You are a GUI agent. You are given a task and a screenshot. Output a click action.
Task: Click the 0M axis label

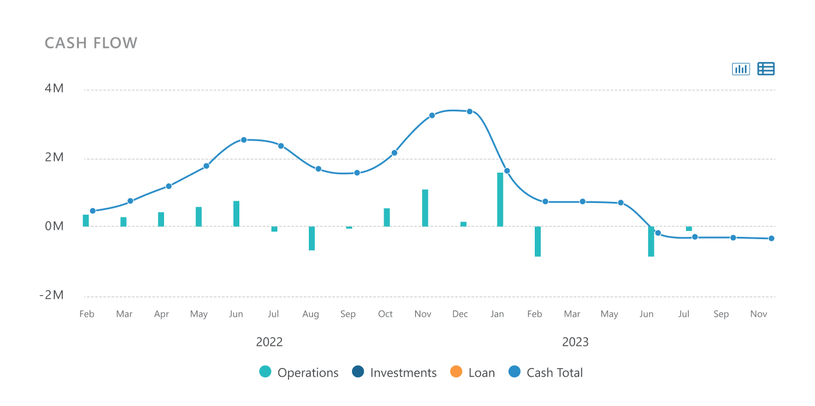click(x=54, y=226)
